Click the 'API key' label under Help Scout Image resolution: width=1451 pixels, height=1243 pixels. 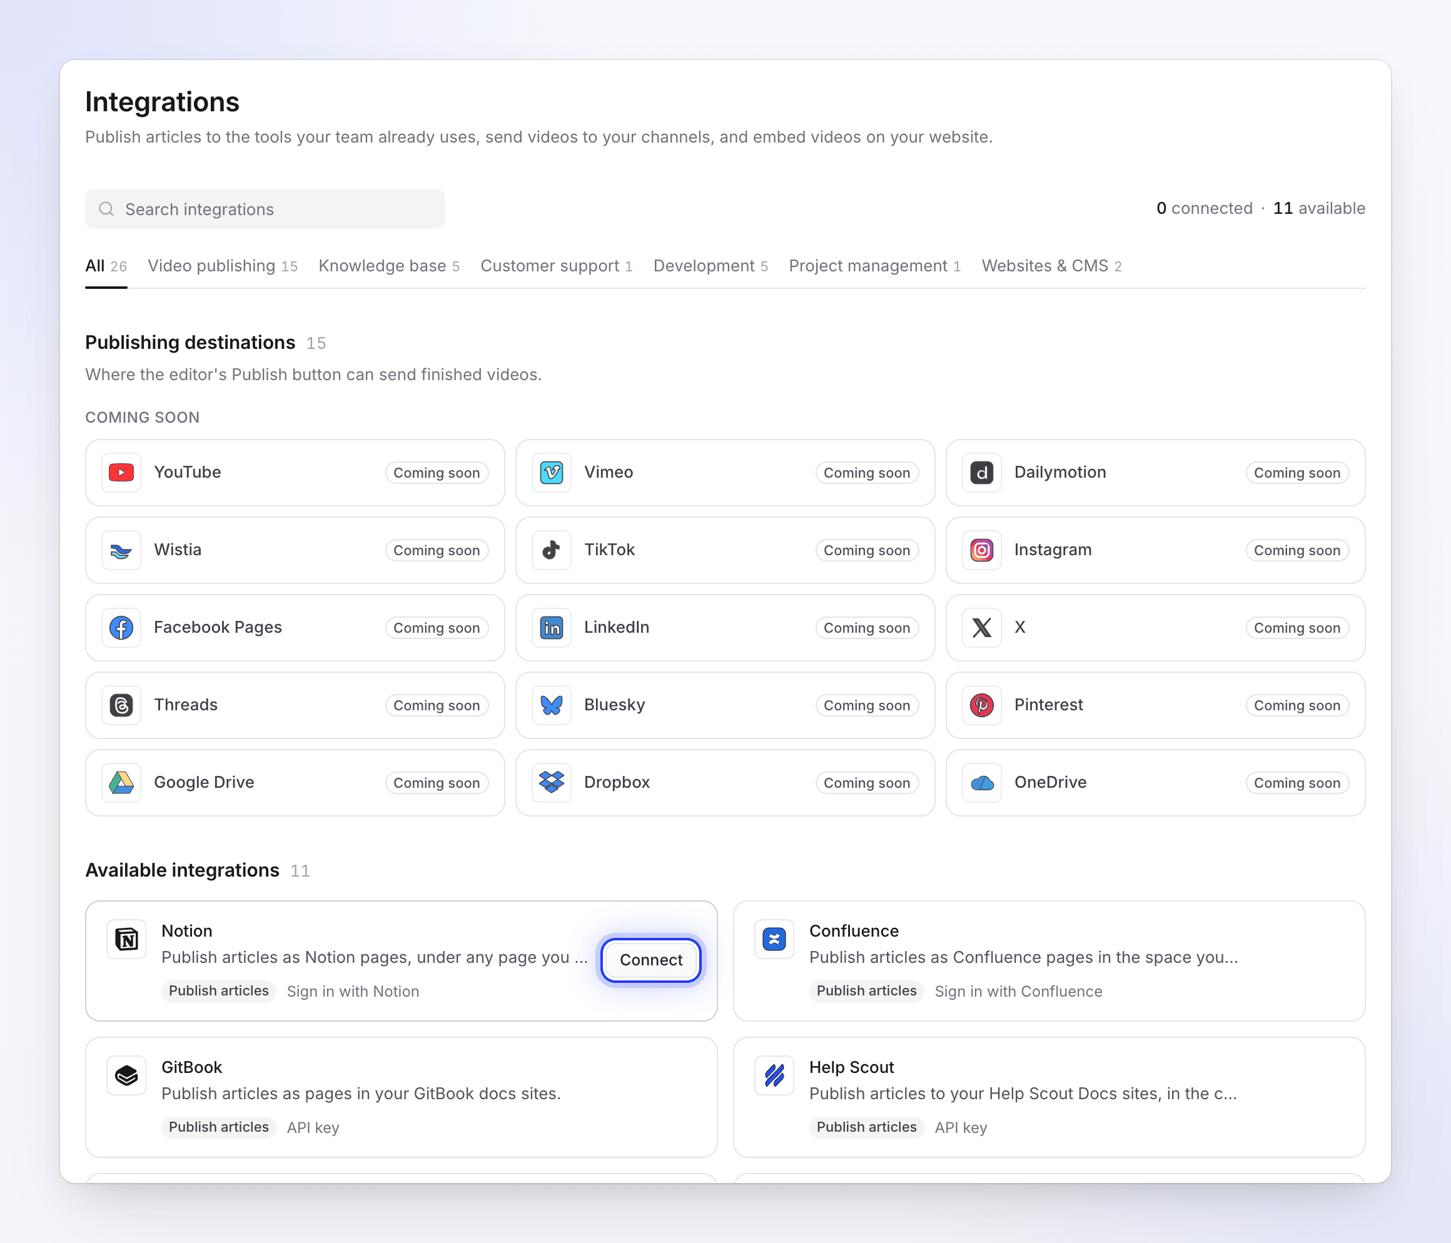[961, 1128]
